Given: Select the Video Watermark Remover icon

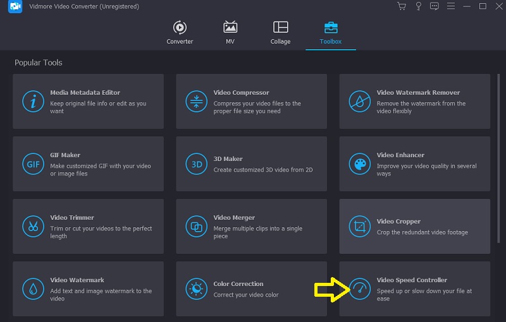Looking at the screenshot, I should tap(359, 102).
